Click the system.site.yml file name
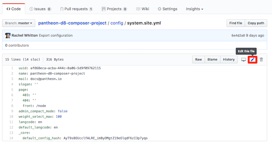Screen dimensions: 272x146 (144, 23)
